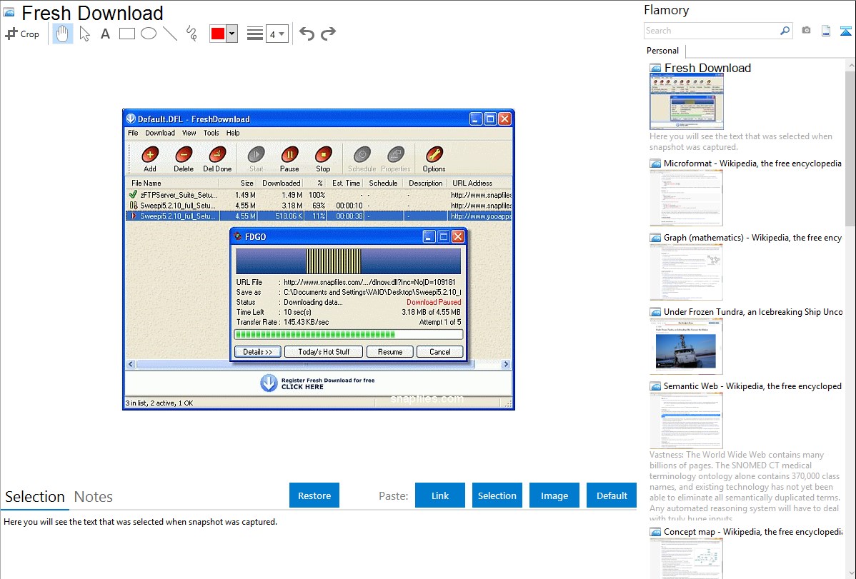The image size is (856, 579).
Task: Select the ellipse shape tool
Action: coord(149,34)
